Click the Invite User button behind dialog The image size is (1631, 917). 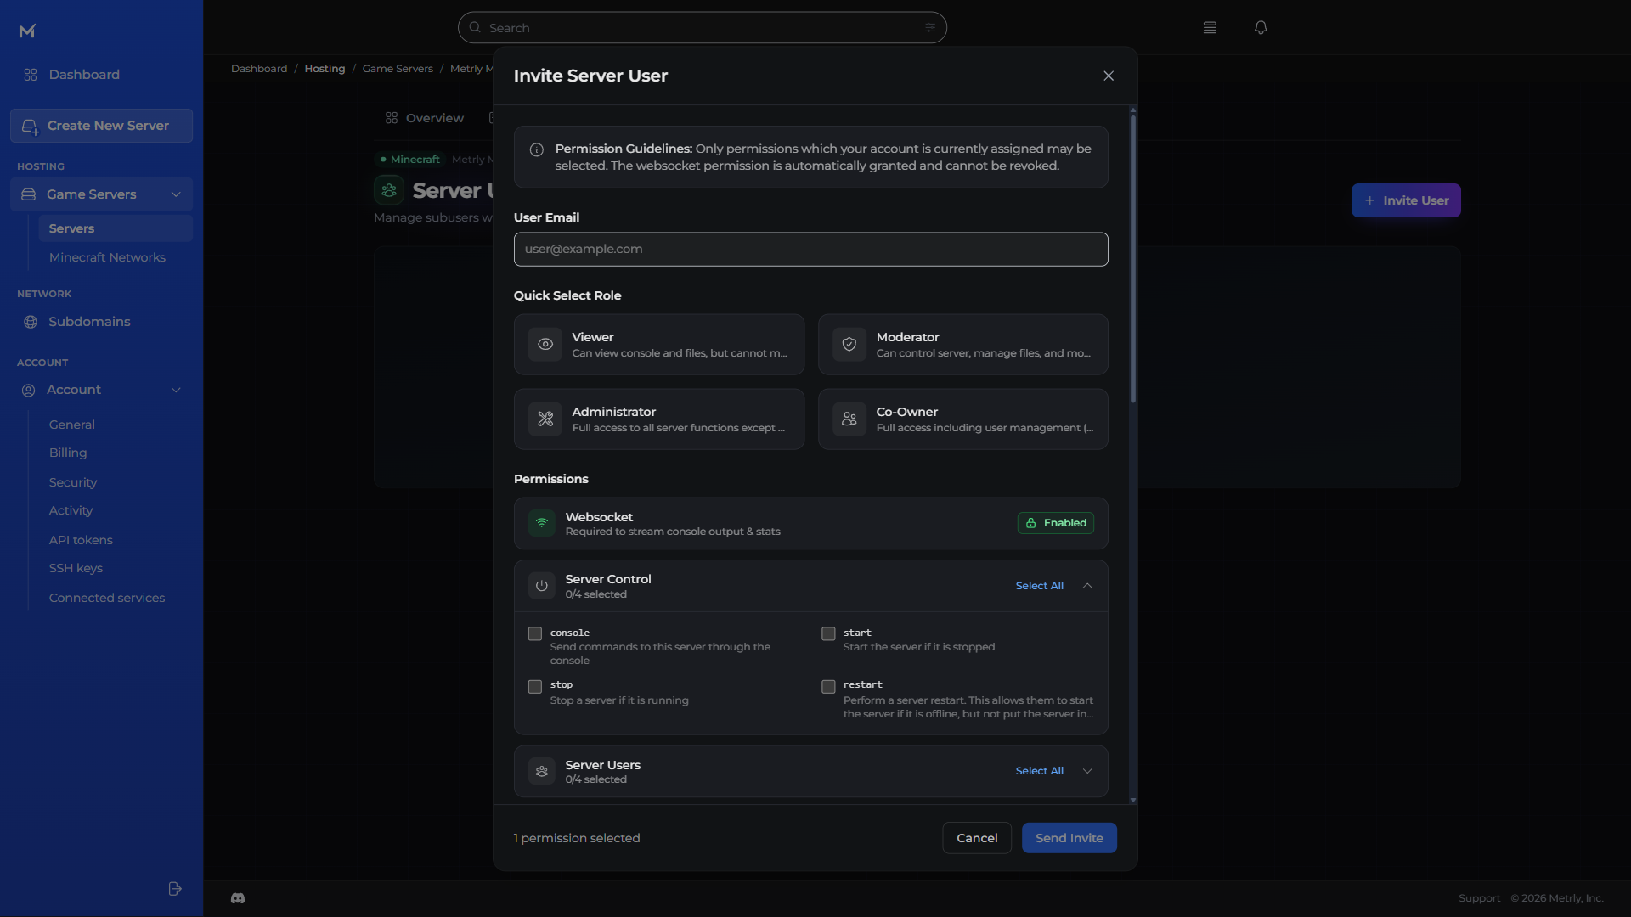click(1406, 200)
